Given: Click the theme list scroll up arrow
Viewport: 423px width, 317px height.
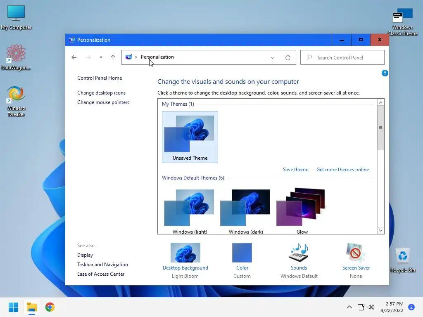Looking at the screenshot, I should (380, 102).
